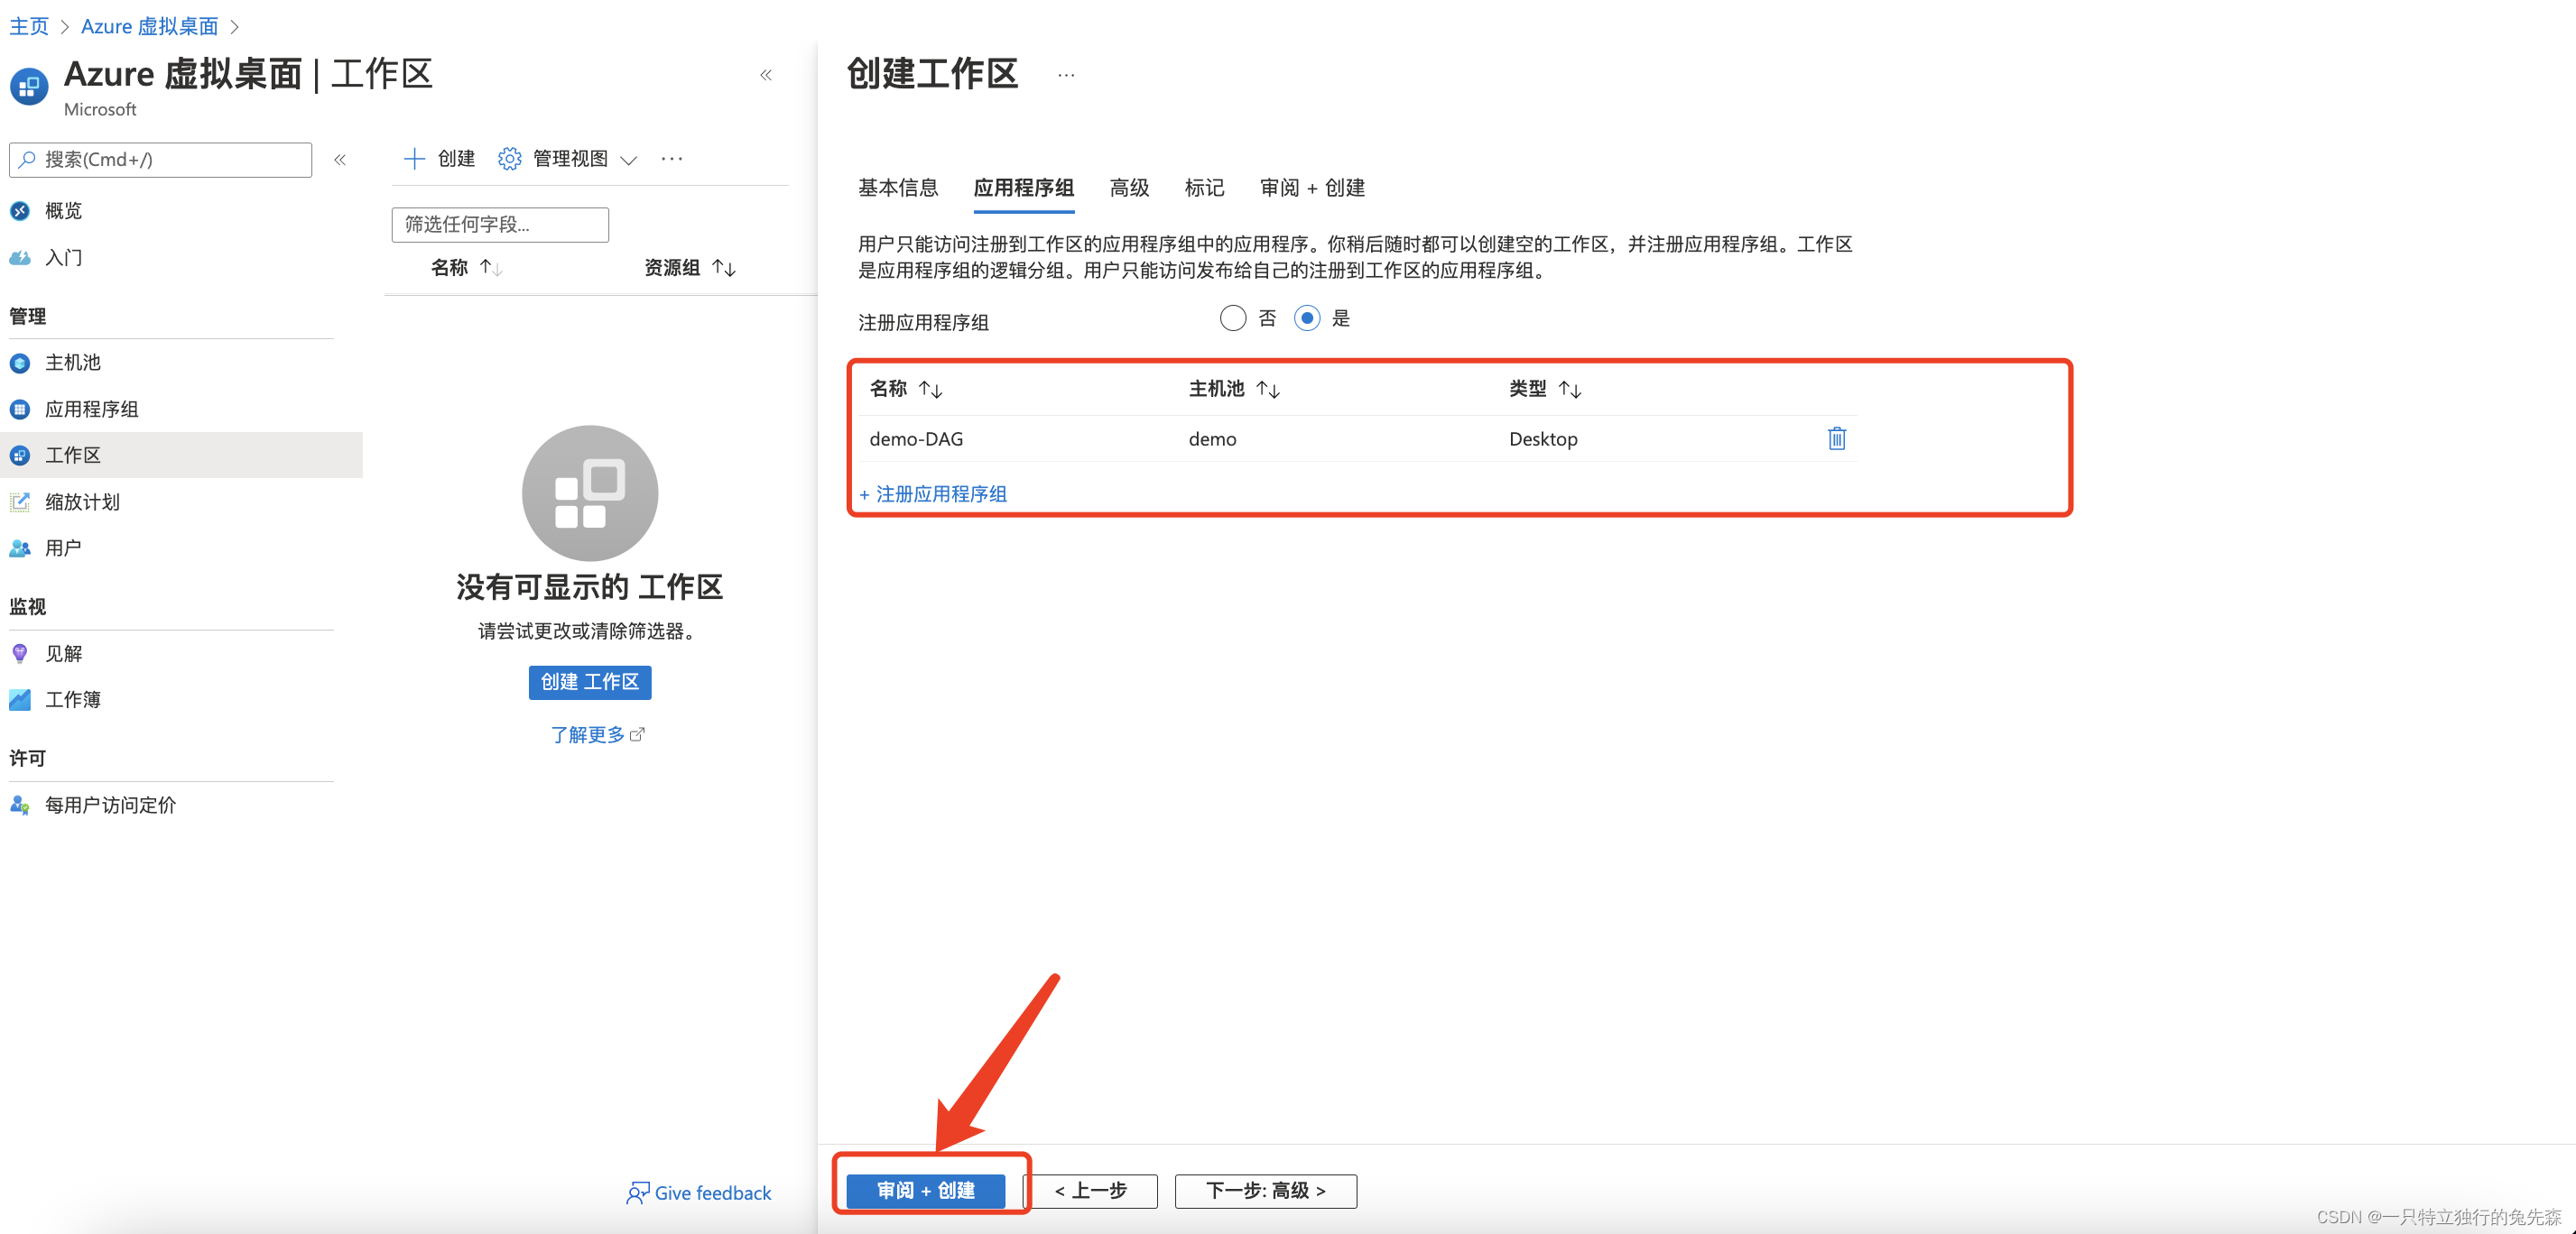Select 否 for 注册应用程序组
The image size is (2576, 1234).
(x=1232, y=318)
